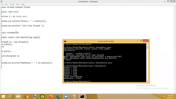Open the computer monitor app on taskbar
The image size is (176, 99).
(x=34, y=97)
